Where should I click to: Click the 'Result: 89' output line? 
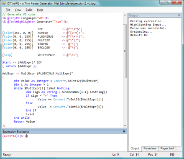click(x=139, y=35)
